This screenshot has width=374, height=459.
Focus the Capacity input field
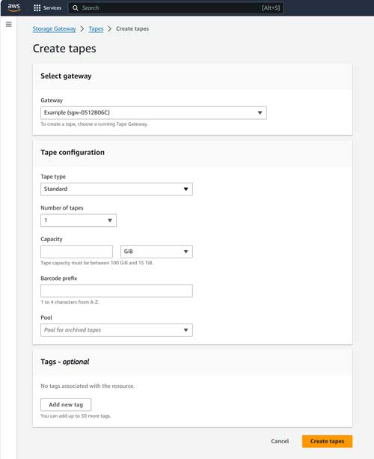(x=76, y=252)
